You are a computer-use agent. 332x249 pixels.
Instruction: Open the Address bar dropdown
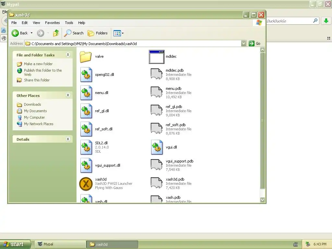[244, 43]
